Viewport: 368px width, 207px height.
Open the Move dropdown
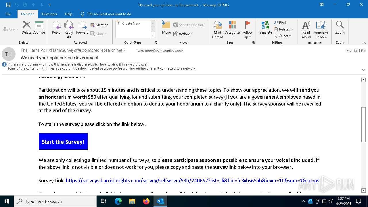pos(166,29)
